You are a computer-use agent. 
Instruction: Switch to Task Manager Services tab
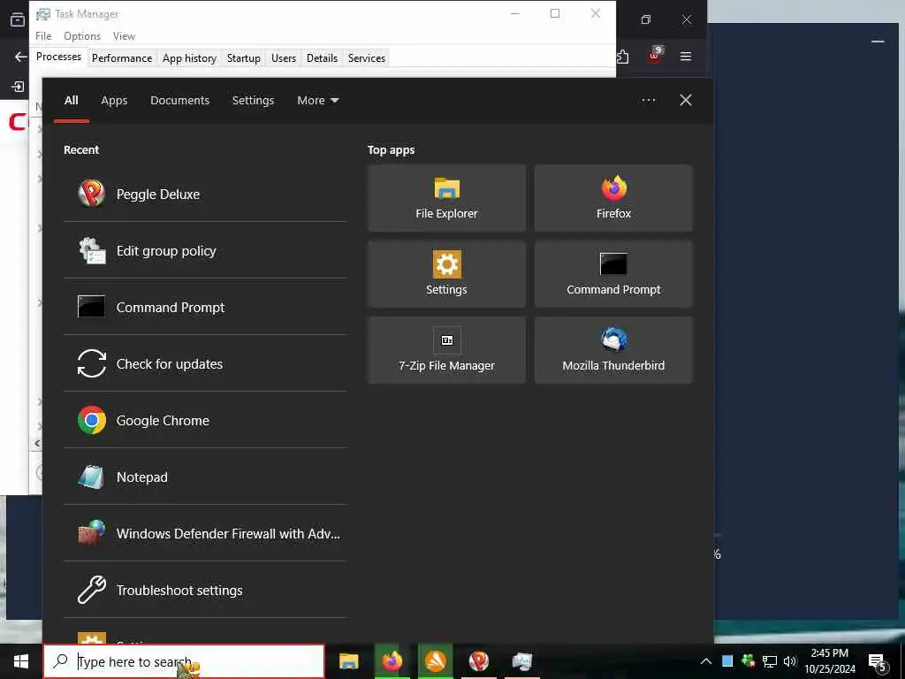coord(367,58)
